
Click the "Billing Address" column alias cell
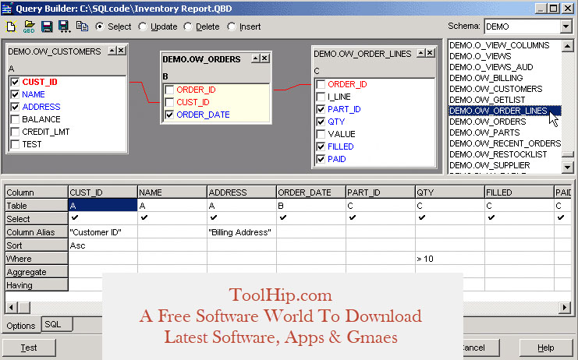(242, 232)
